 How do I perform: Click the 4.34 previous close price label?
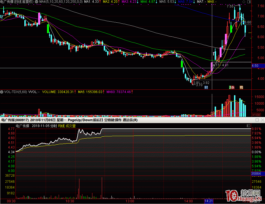(11, 152)
